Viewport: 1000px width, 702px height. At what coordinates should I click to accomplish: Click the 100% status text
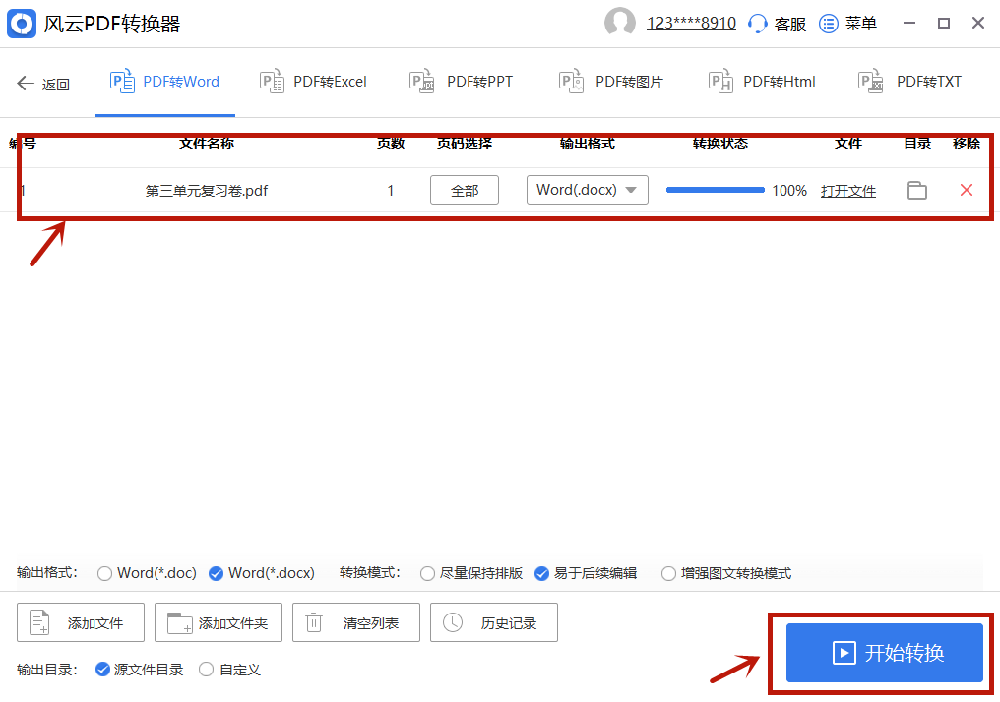click(x=789, y=191)
